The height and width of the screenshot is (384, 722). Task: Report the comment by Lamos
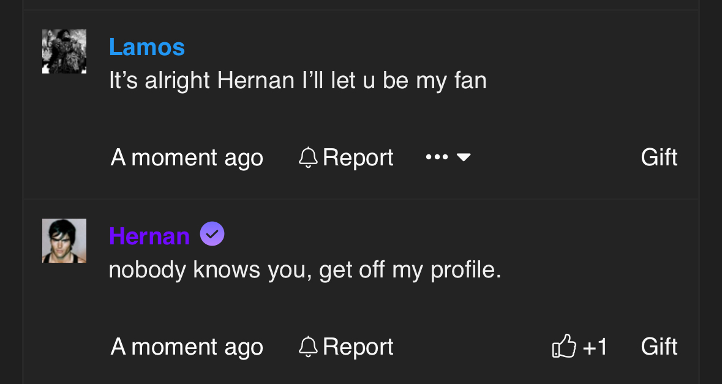[346, 157]
